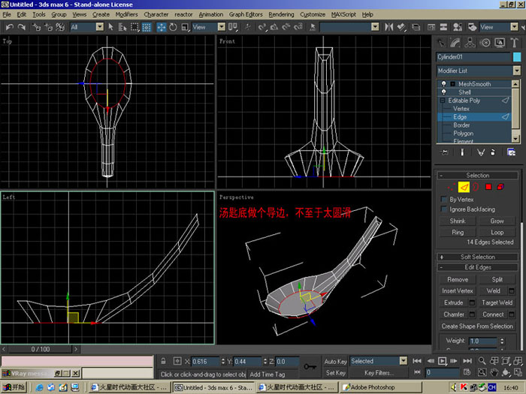This screenshot has height=394, width=526.
Task: Choose the Select and Scale tool
Action: tap(185, 27)
